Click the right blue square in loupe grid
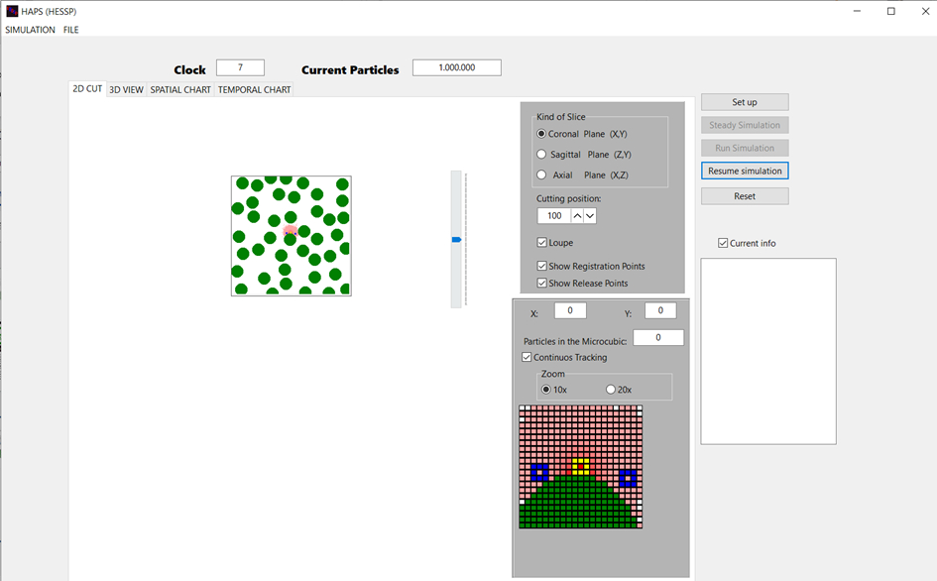 pyautogui.click(x=627, y=478)
